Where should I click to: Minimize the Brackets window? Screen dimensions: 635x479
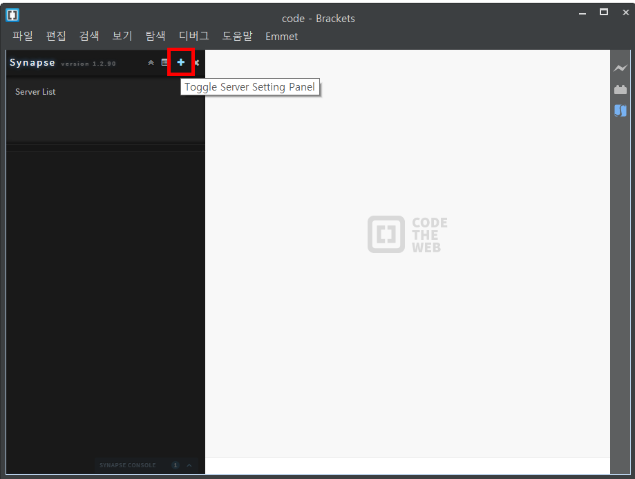click(x=582, y=13)
